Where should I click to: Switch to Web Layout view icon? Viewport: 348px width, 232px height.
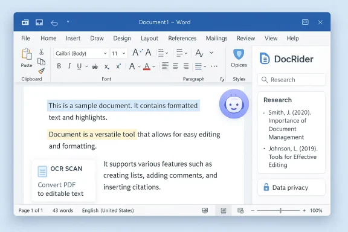240,210
